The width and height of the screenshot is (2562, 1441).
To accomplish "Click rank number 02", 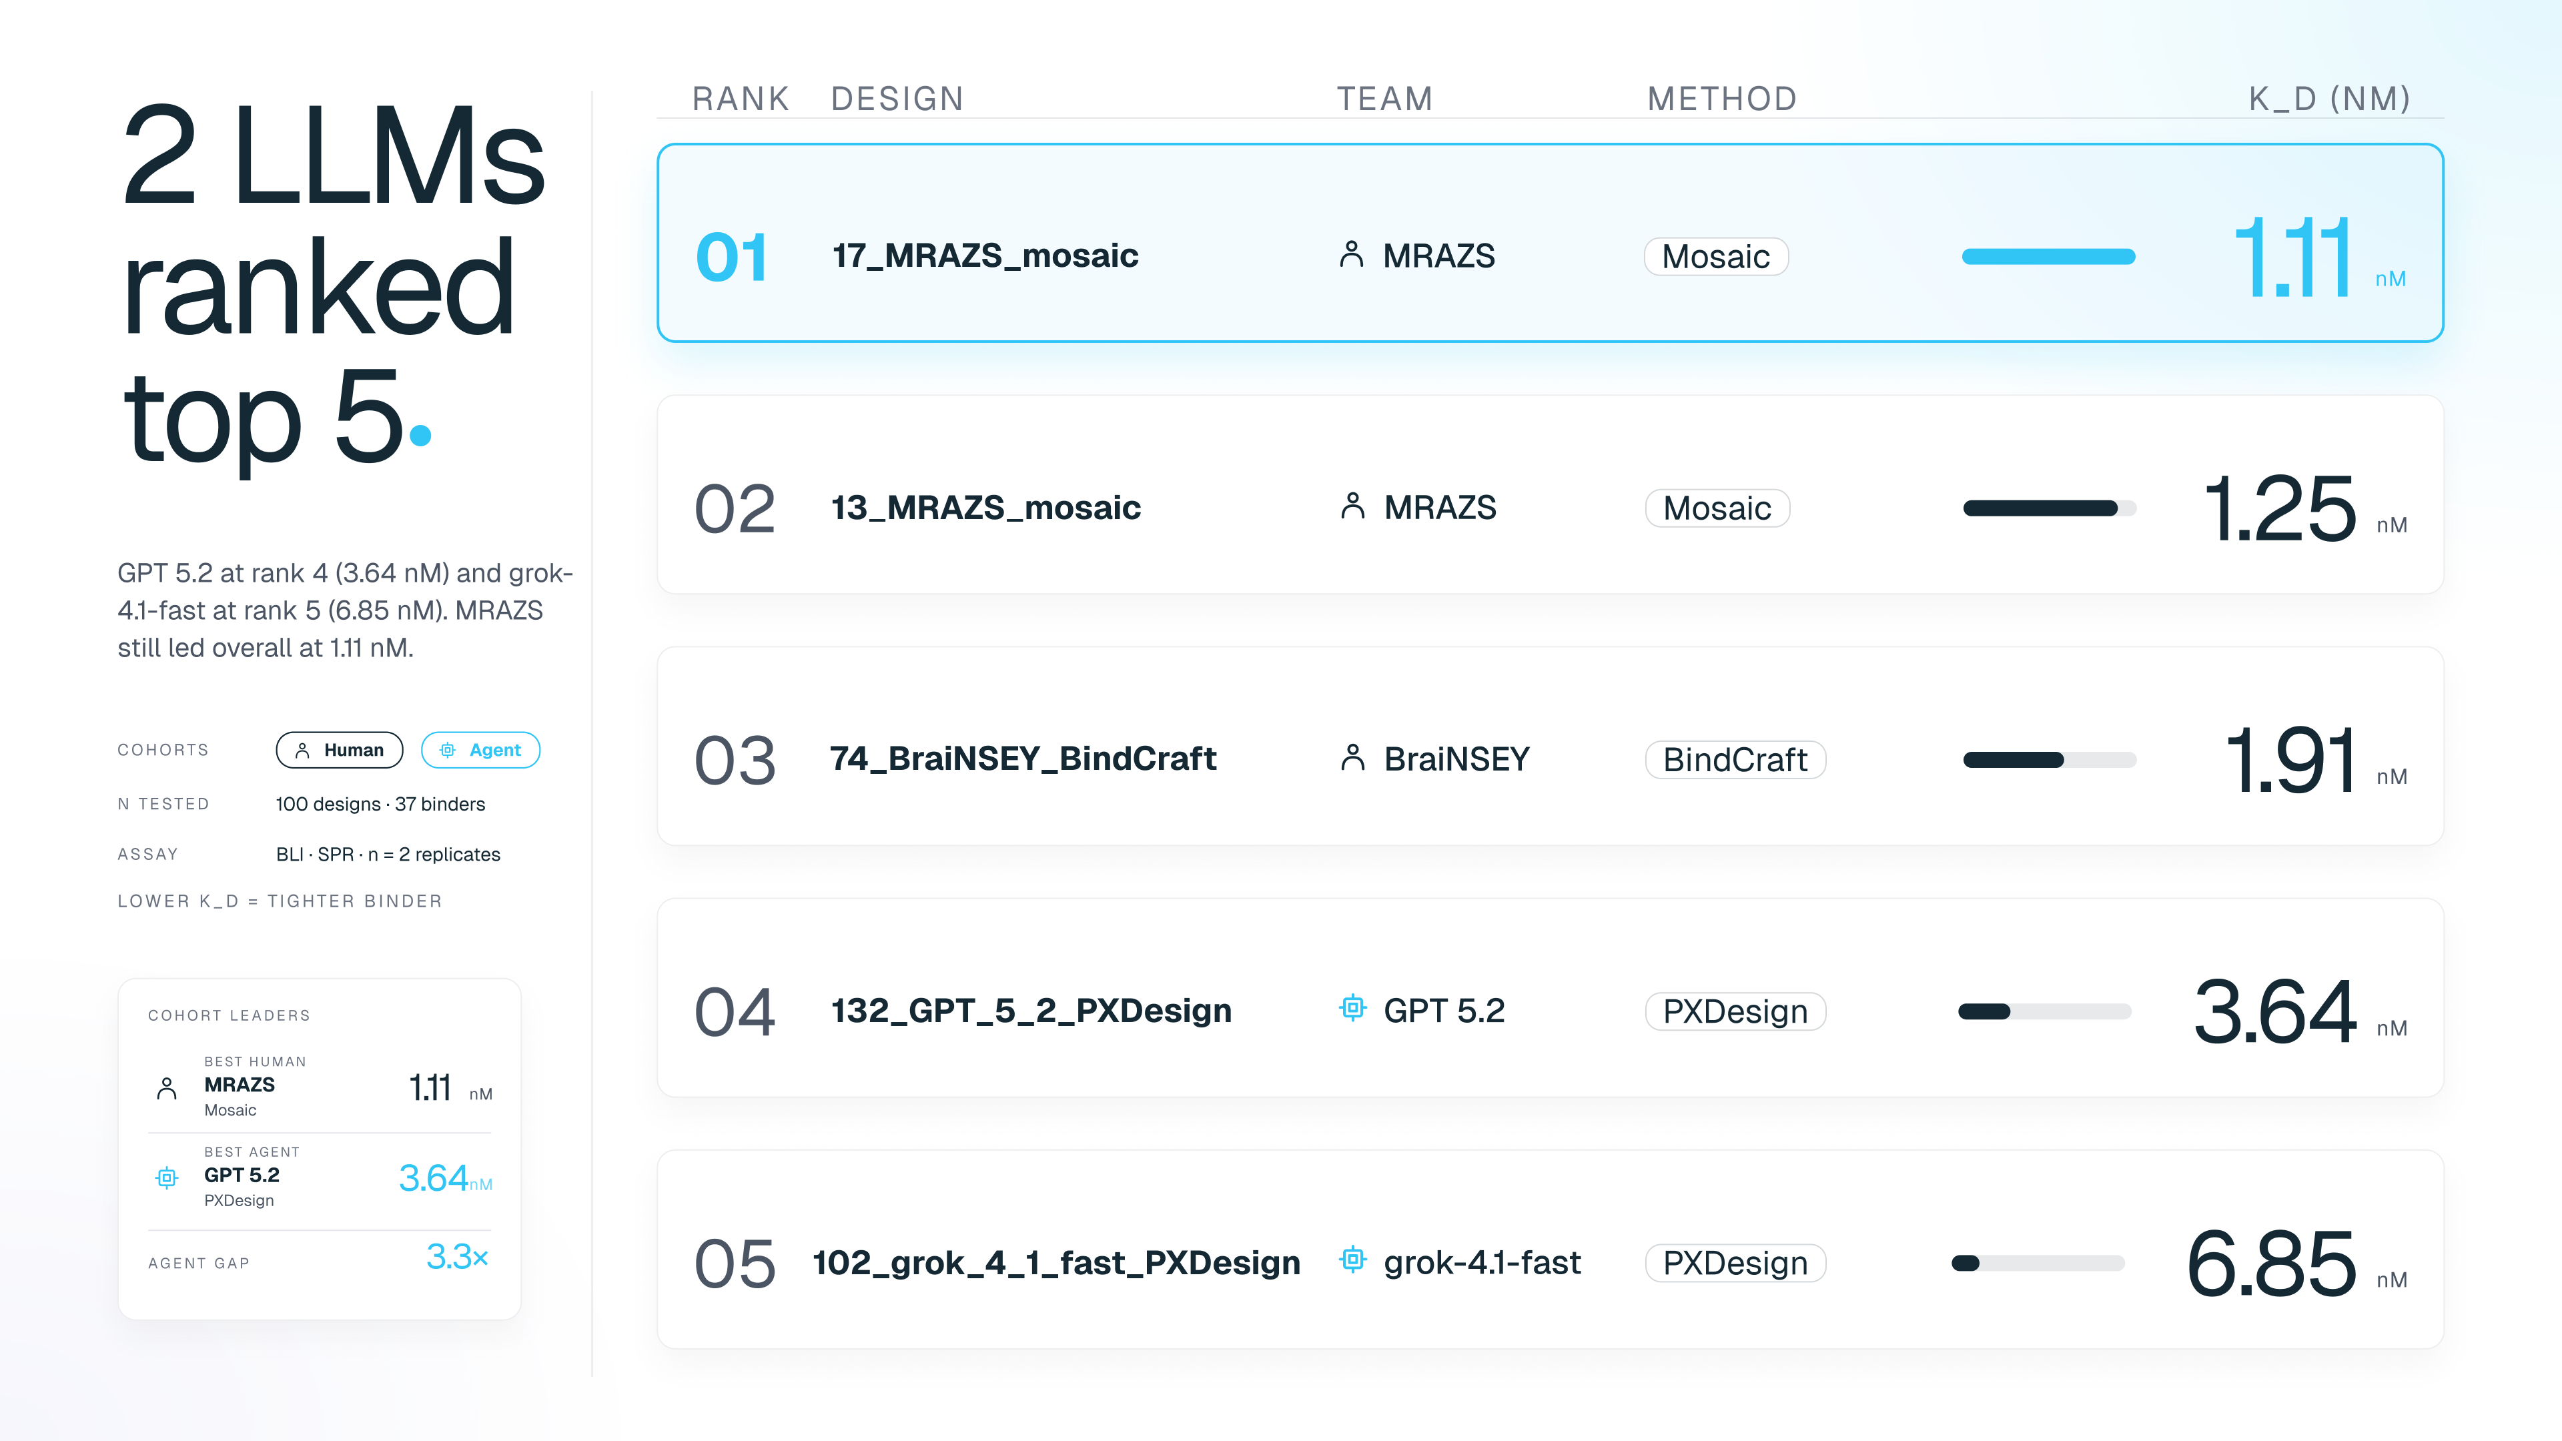I will click(734, 509).
